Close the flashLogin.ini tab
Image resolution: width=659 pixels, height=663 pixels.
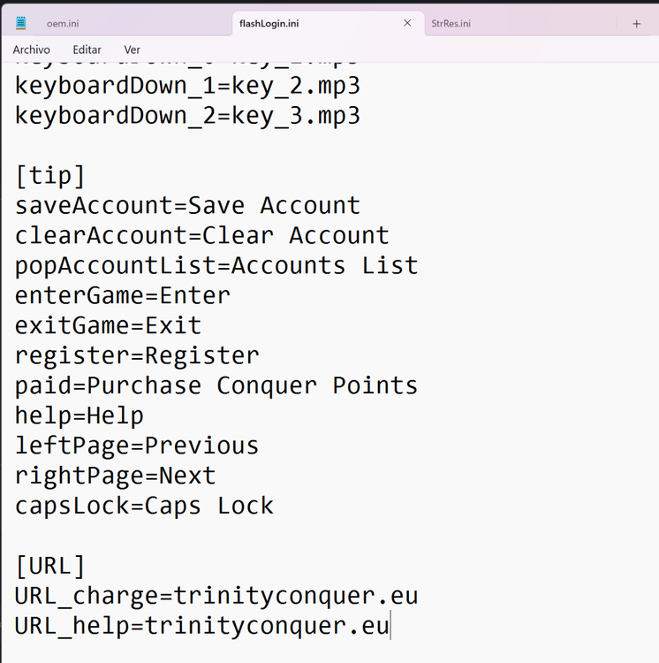pos(407,23)
